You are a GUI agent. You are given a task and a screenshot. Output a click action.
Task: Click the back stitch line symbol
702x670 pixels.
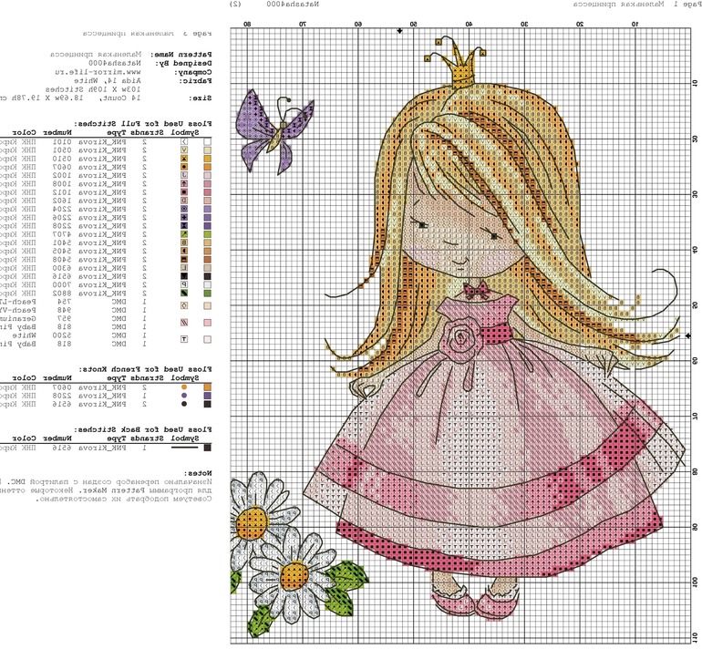pos(184,448)
